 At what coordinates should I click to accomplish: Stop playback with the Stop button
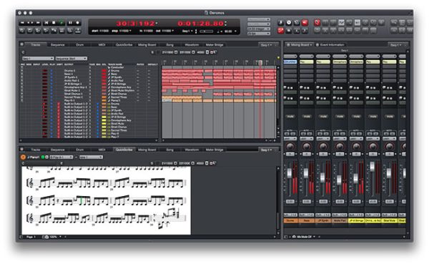(x=54, y=23)
